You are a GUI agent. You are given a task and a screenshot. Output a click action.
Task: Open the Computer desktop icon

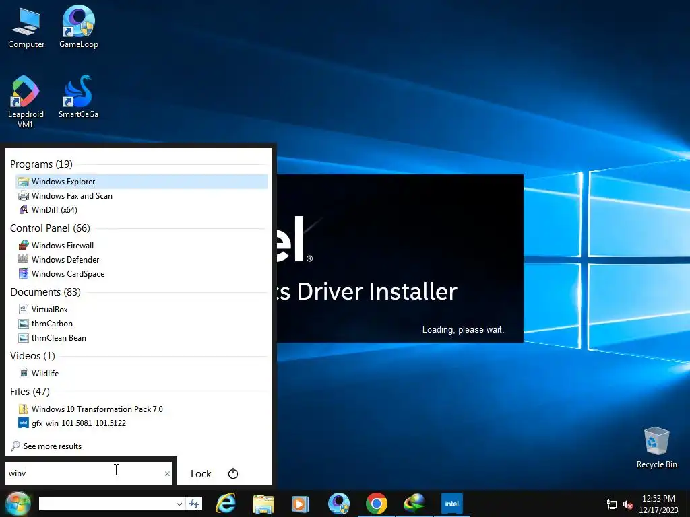(26, 28)
